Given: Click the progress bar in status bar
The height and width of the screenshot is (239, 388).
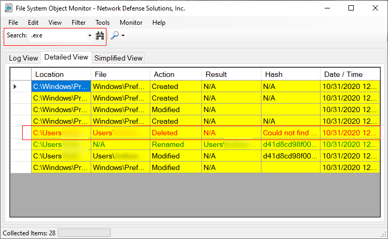Looking at the screenshot, I should coord(84,233).
